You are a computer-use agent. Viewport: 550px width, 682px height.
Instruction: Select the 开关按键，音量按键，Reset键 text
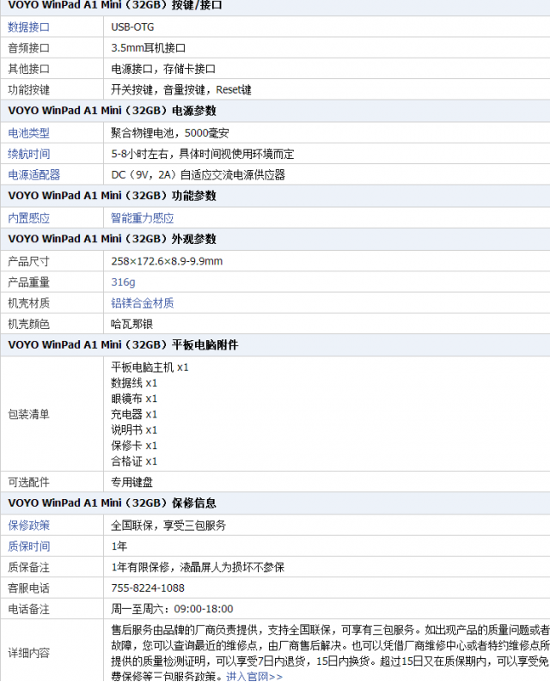[x=181, y=90]
